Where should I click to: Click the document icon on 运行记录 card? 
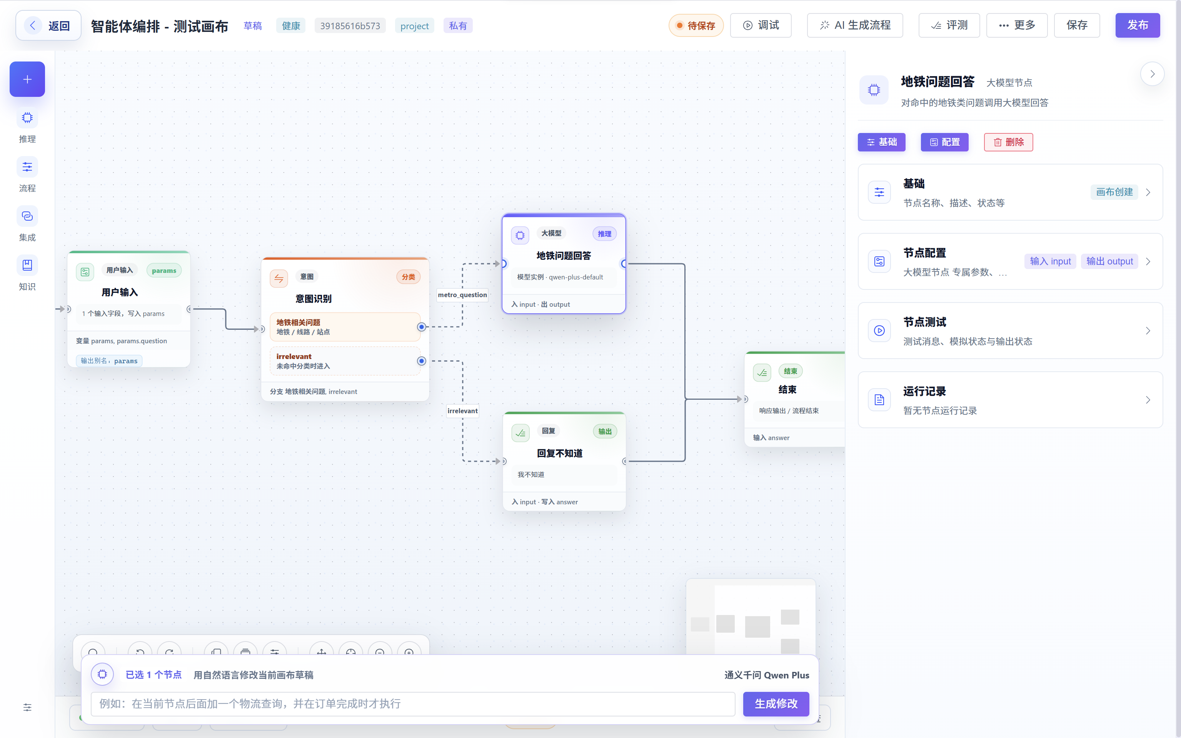pyautogui.click(x=879, y=400)
